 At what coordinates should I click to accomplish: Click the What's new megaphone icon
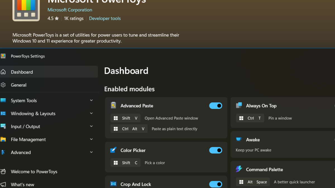[x=3, y=184]
